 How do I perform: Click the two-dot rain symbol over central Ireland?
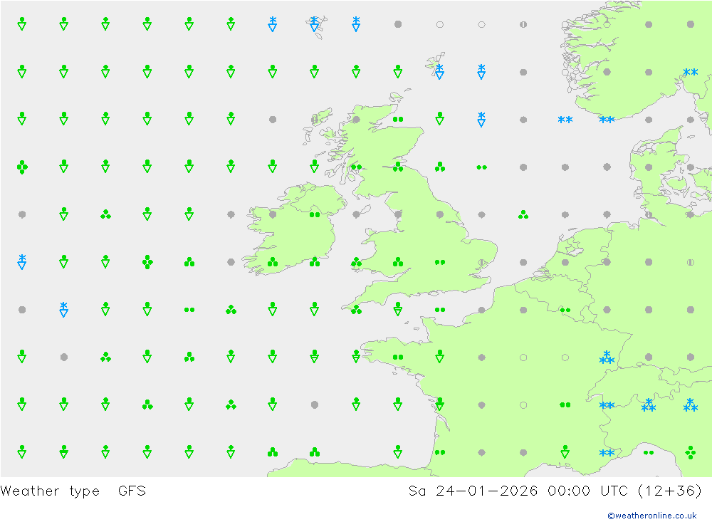coord(314,214)
